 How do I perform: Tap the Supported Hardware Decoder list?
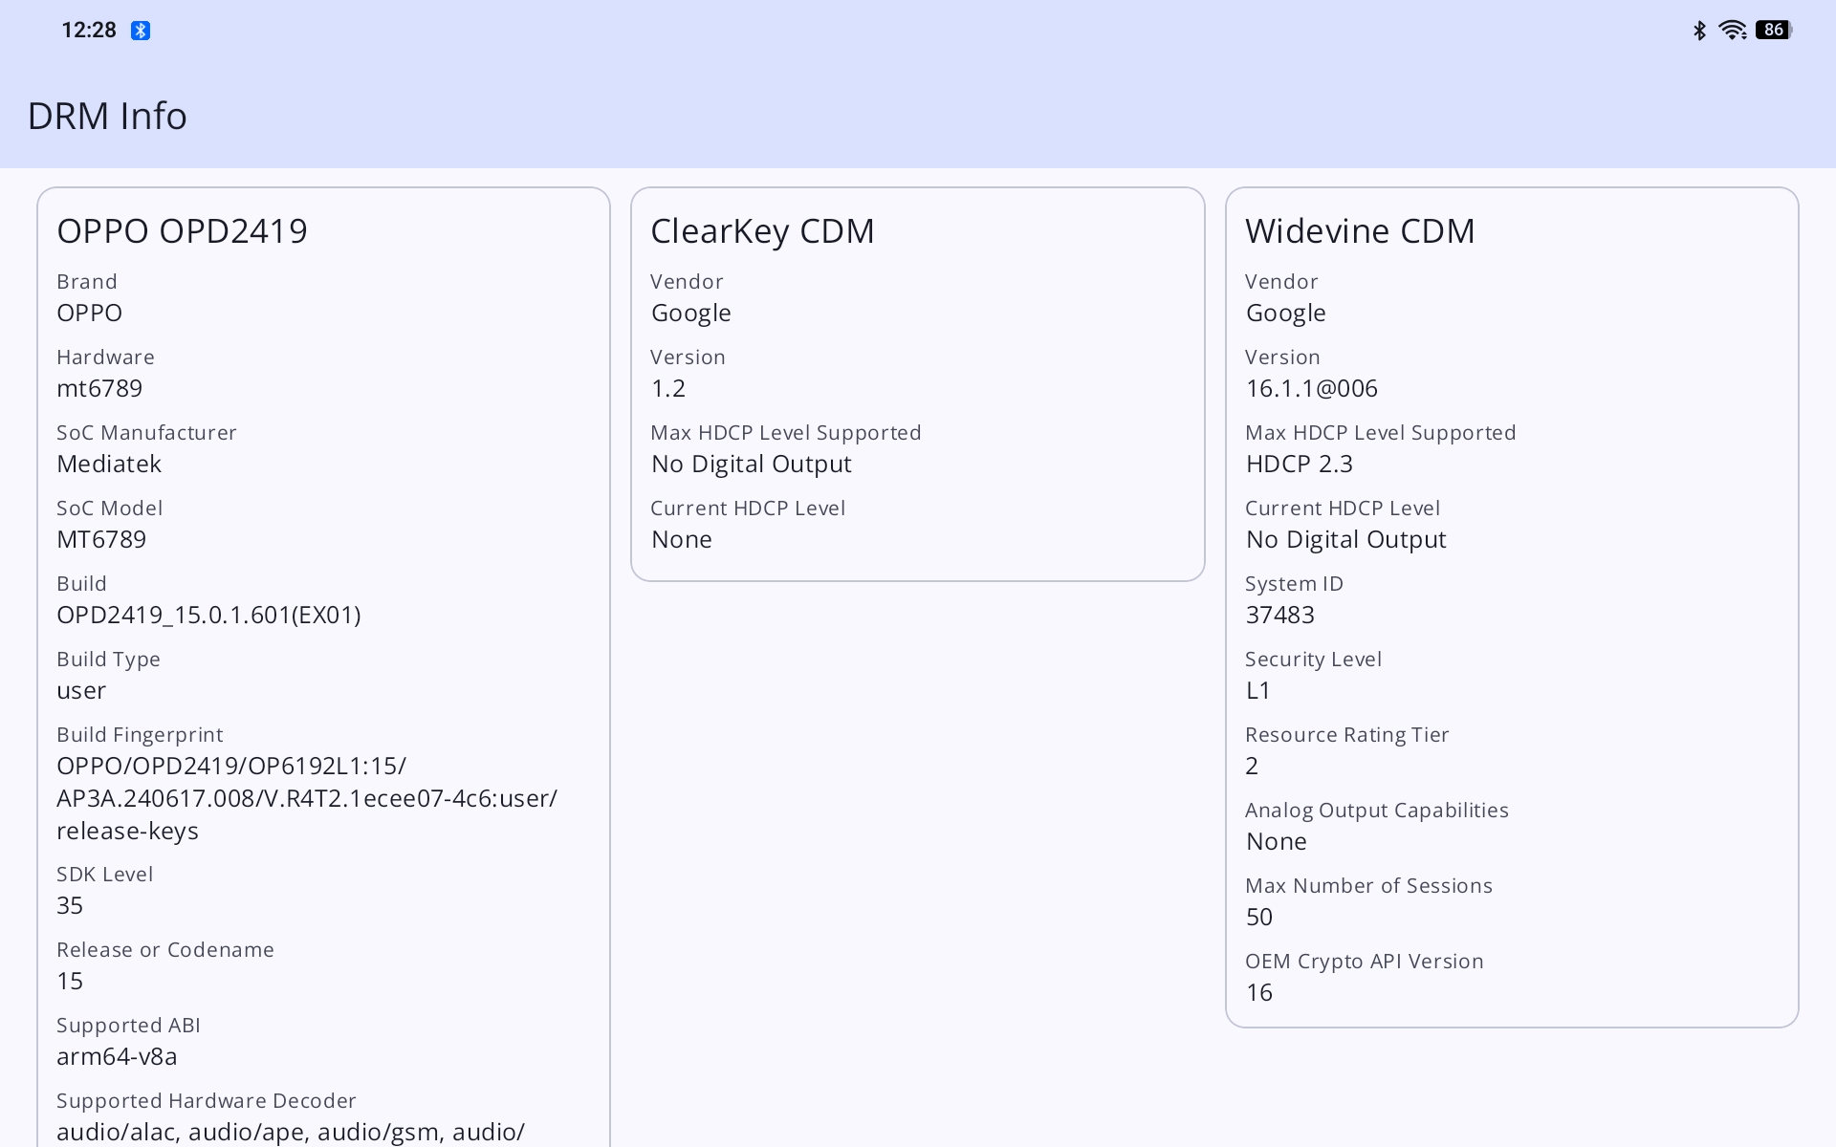click(x=290, y=1132)
